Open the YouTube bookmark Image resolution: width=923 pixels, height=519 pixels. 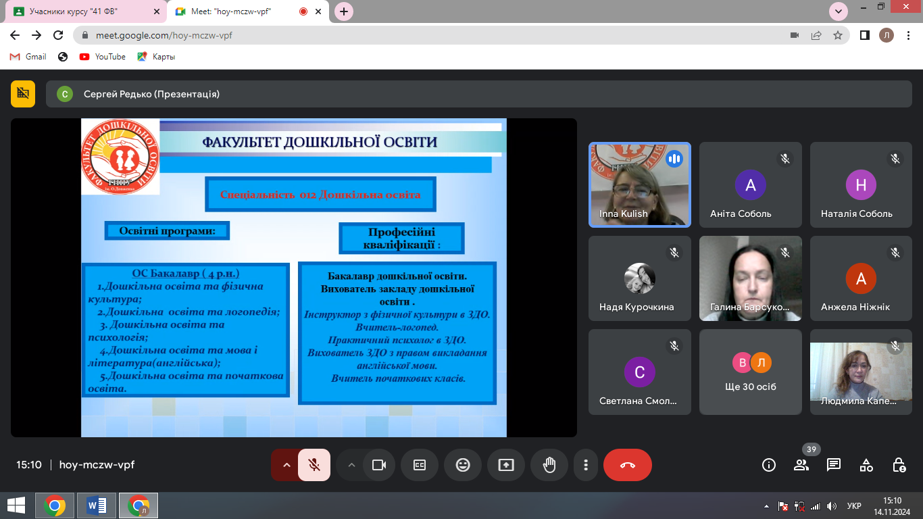pyautogui.click(x=103, y=57)
